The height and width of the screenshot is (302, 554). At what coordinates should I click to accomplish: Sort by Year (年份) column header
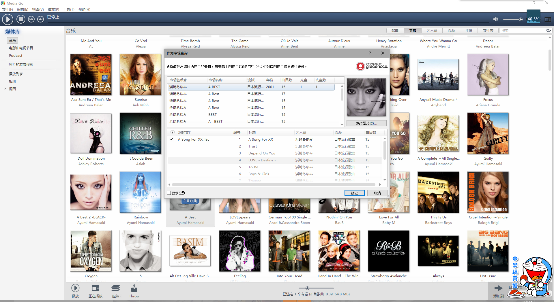(272, 80)
